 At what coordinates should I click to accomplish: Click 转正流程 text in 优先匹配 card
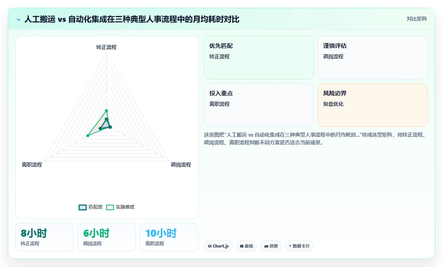[x=220, y=56]
